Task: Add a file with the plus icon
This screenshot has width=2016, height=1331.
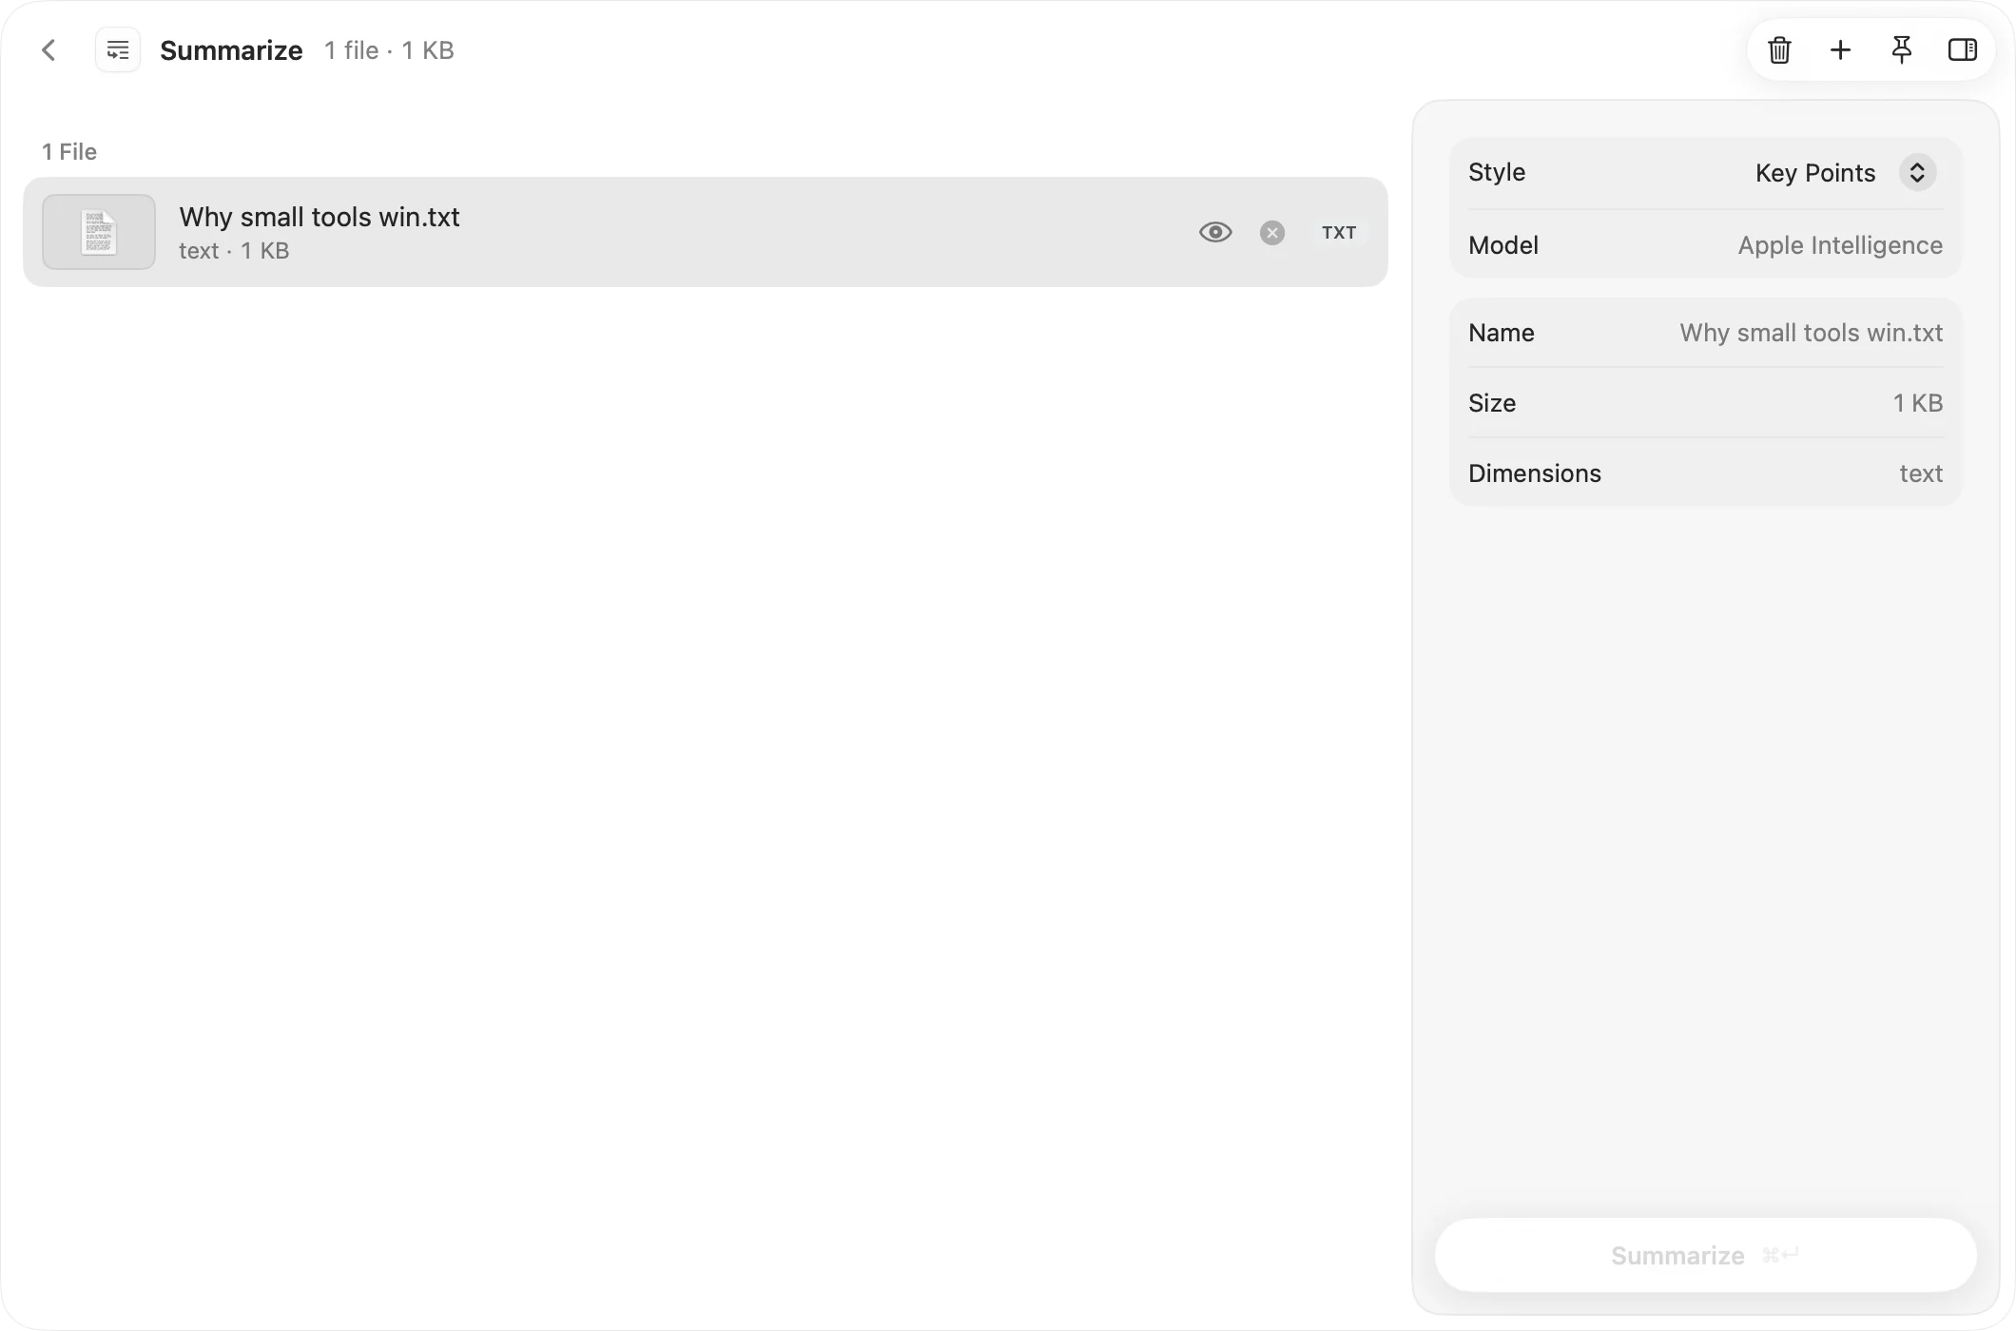Action: (1840, 50)
